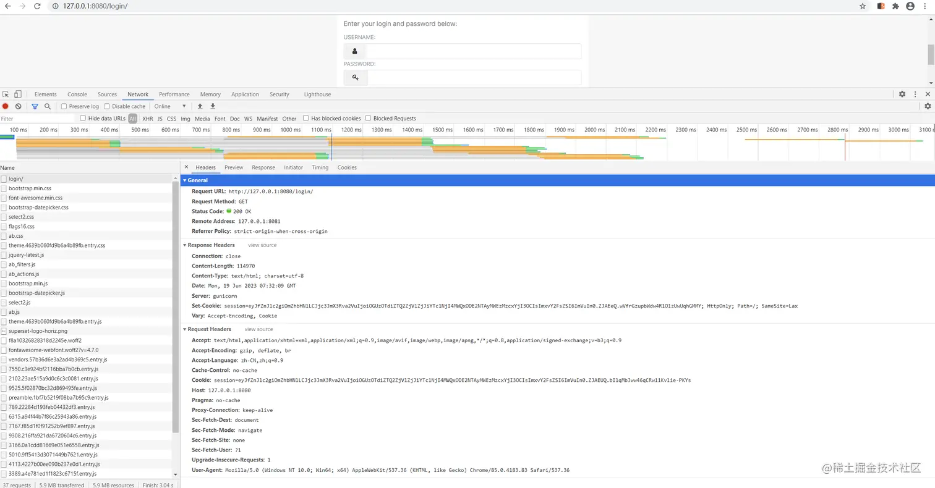Import HAR file upload arrow
The width and height of the screenshot is (935, 488).
coord(200,106)
